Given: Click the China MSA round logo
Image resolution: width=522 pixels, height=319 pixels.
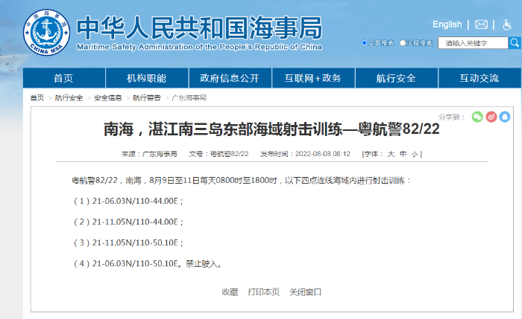Looking at the screenshot, I should point(46,32).
